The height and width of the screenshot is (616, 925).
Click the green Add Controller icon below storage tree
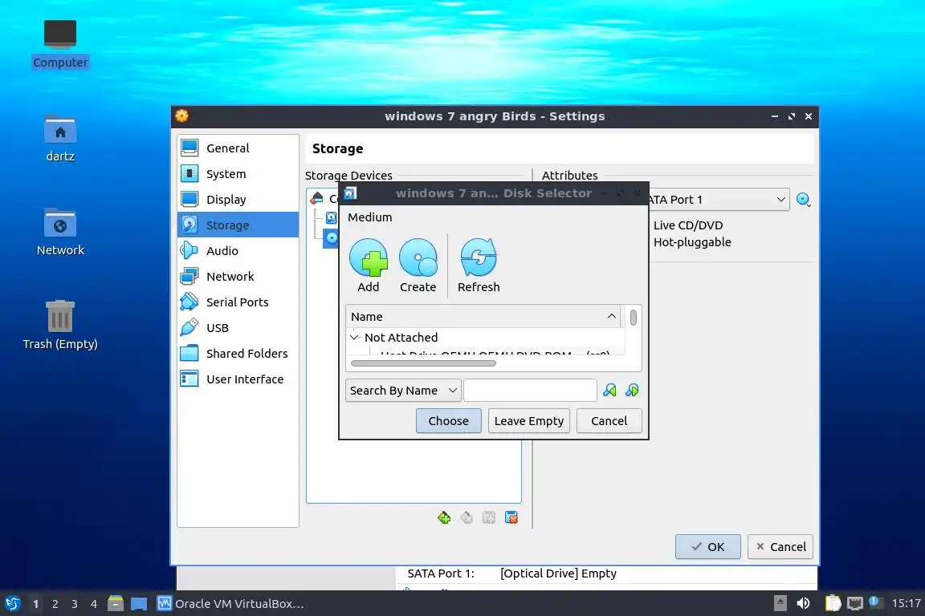pyautogui.click(x=444, y=517)
